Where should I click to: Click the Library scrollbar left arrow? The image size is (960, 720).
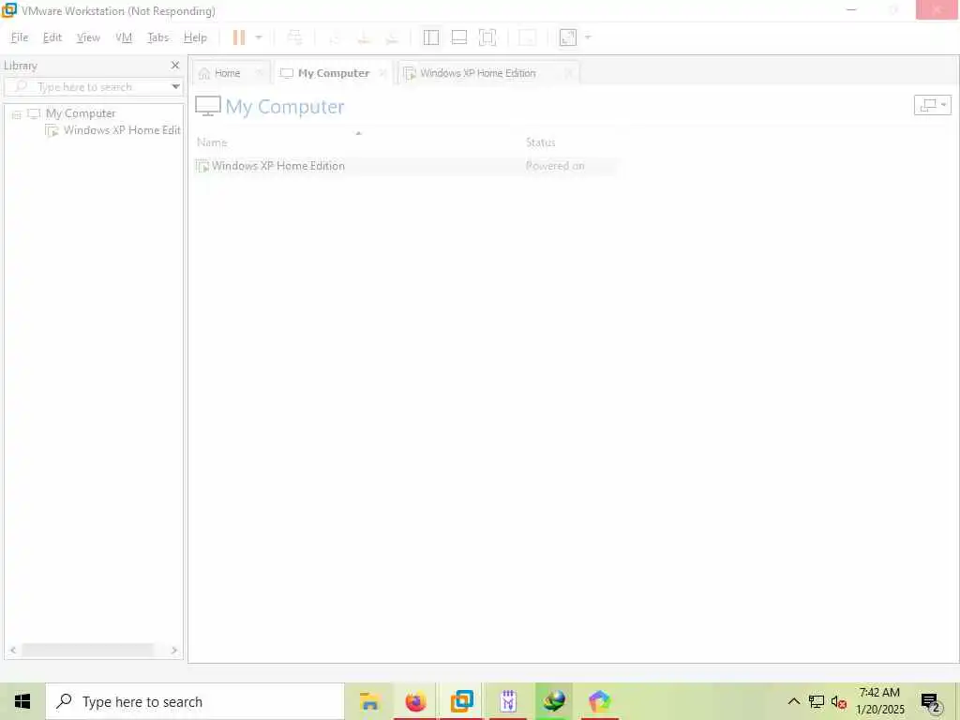pos(13,651)
